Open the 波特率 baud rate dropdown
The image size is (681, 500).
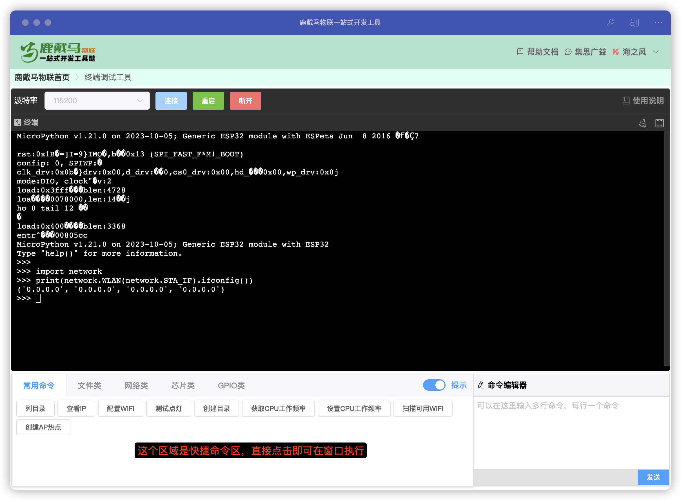click(x=97, y=101)
